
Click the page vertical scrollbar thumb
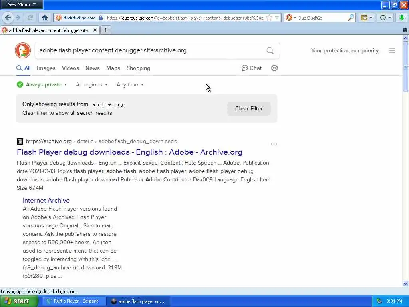pyautogui.click(x=405, y=66)
